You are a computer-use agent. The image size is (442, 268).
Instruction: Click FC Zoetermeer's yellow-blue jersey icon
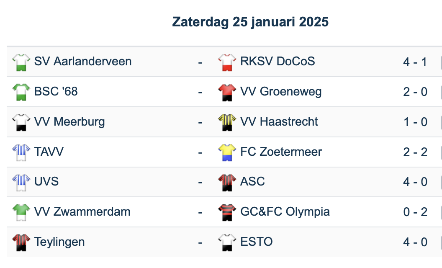click(227, 152)
